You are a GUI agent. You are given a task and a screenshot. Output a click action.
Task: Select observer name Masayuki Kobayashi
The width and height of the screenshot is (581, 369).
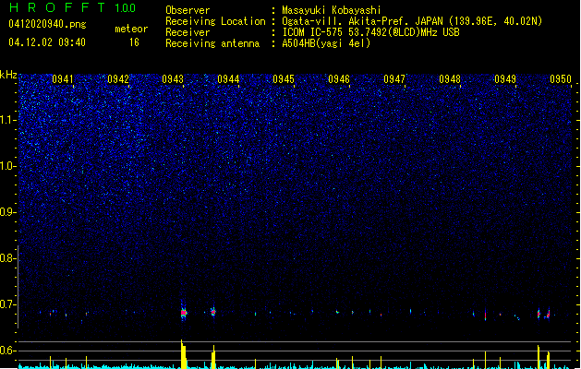pyautogui.click(x=332, y=10)
